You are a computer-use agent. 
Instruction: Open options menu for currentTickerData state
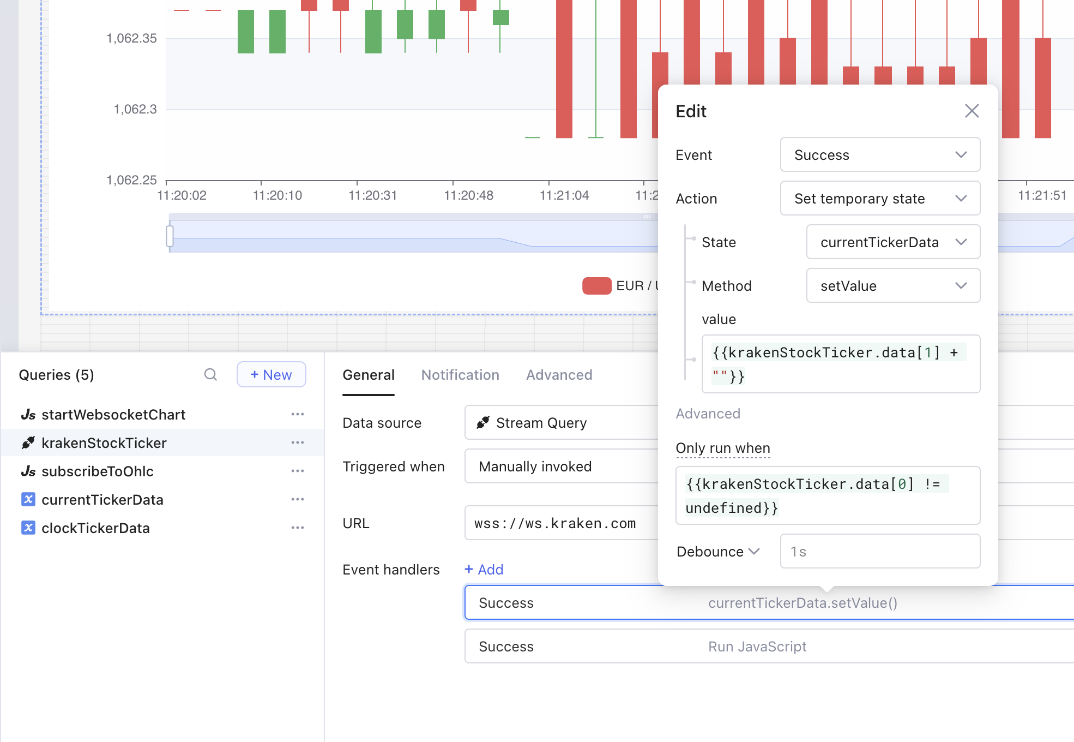297,500
